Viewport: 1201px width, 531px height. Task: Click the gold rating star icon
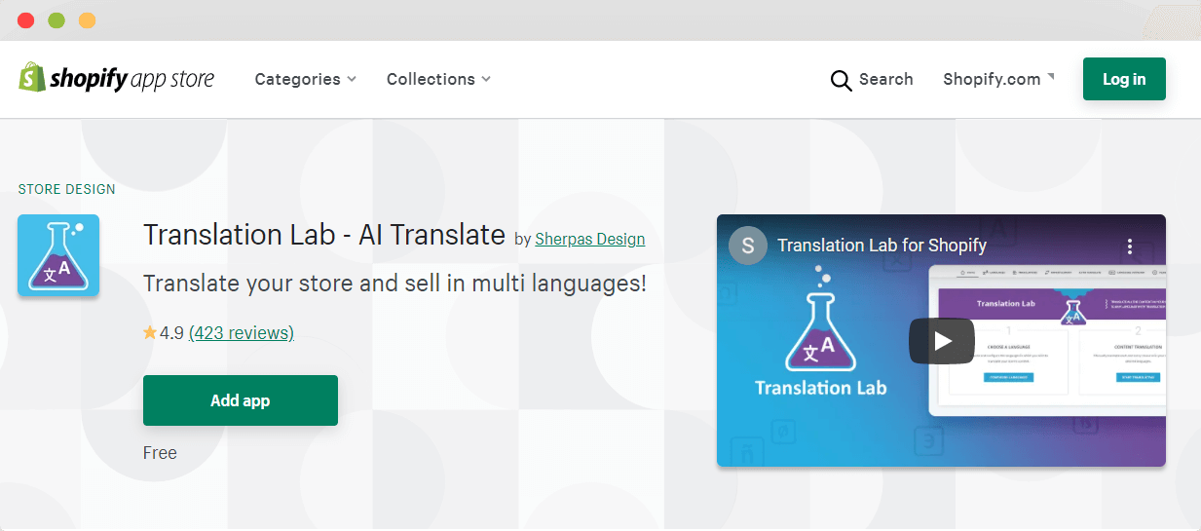(x=150, y=333)
